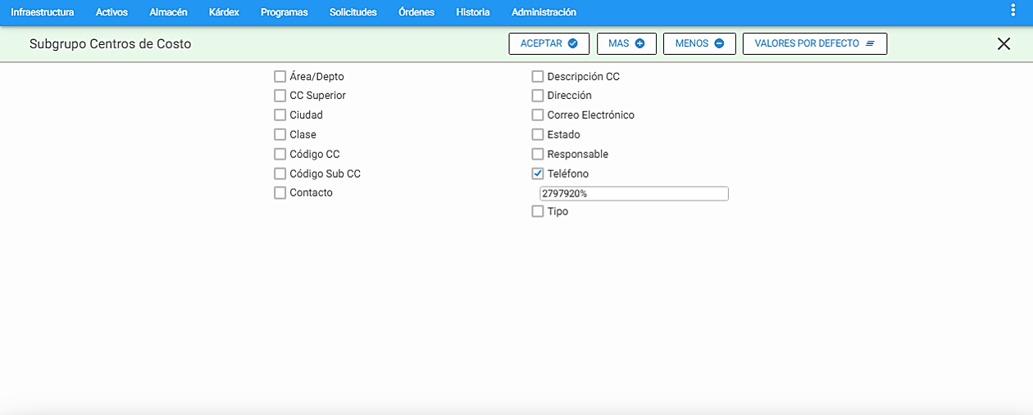Tick the Dirección checkbox
This screenshot has width=1033, height=415.
(x=538, y=96)
